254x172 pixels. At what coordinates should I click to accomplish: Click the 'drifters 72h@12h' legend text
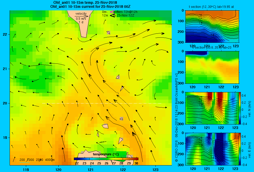click(125, 12)
